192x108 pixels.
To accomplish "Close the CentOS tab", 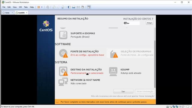I will click(x=27, y=13).
